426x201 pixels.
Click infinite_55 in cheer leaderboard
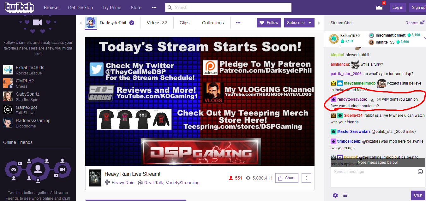point(385,42)
